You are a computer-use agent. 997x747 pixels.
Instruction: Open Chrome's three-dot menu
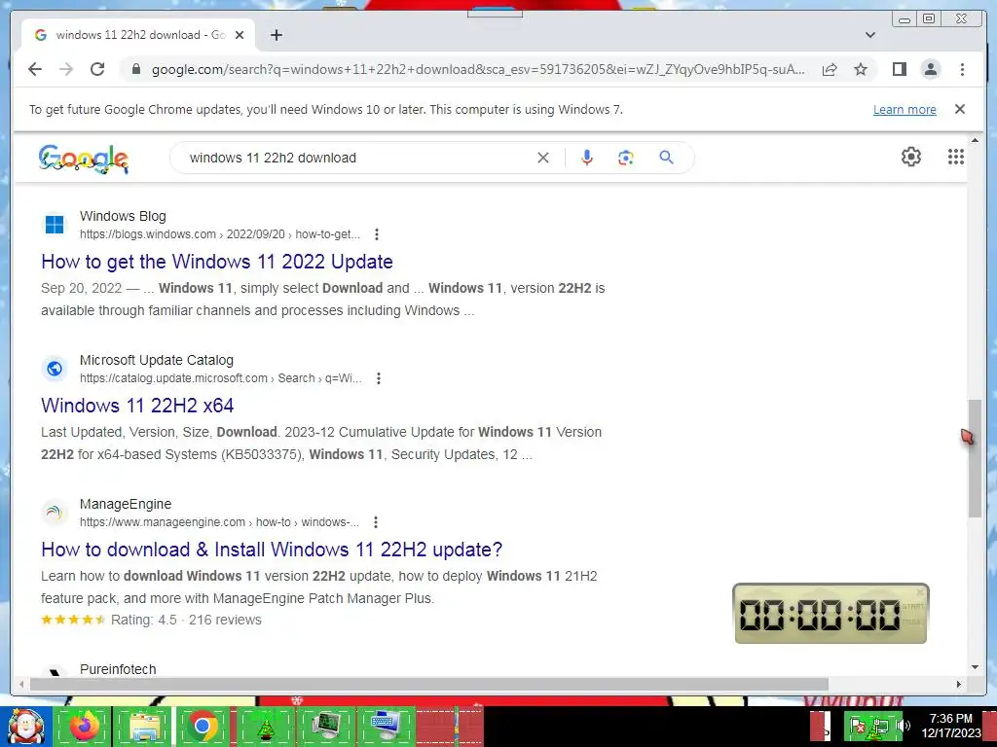click(x=962, y=69)
